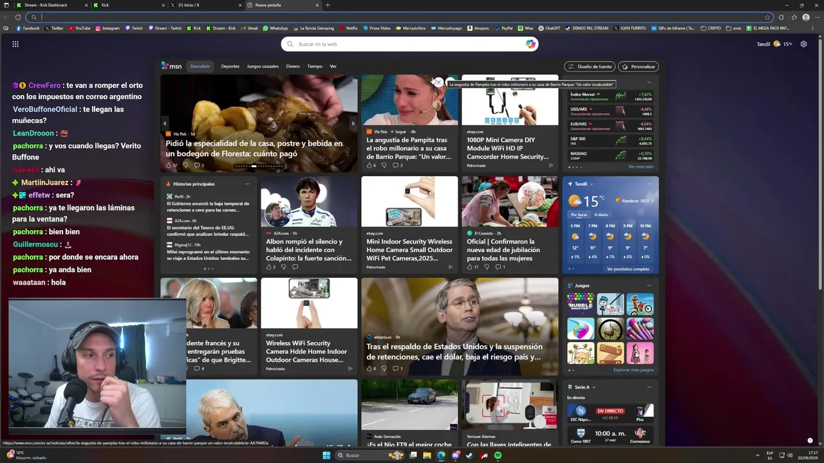Open File Explorer from taskbar
This screenshot has width=824, height=463.
(x=427, y=455)
